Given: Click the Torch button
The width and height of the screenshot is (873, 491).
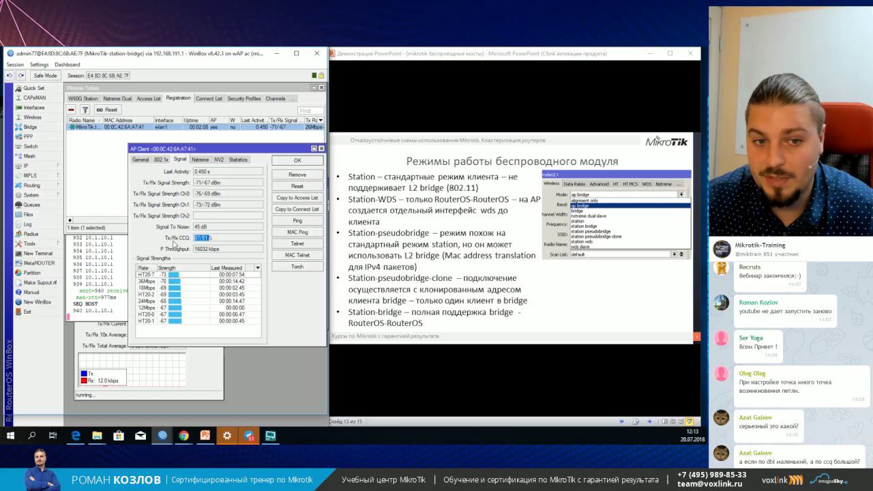Looking at the screenshot, I should click(297, 267).
